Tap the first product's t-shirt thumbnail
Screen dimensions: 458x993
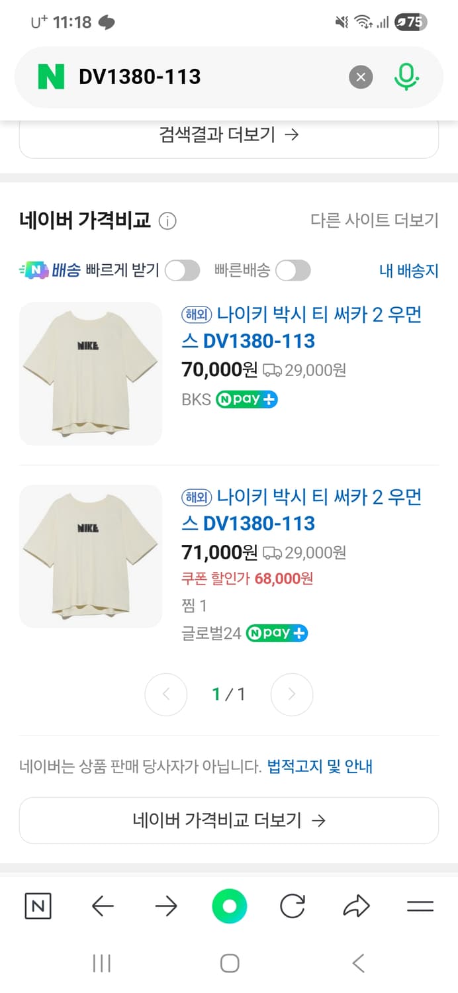(x=90, y=374)
